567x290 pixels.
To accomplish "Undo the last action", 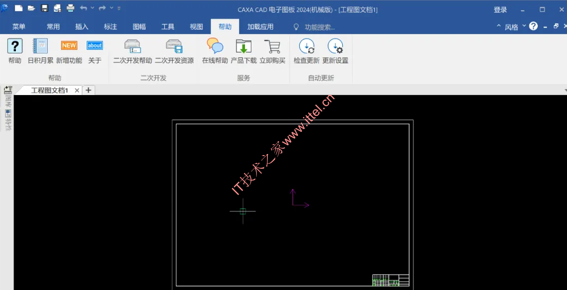I will tap(83, 7).
